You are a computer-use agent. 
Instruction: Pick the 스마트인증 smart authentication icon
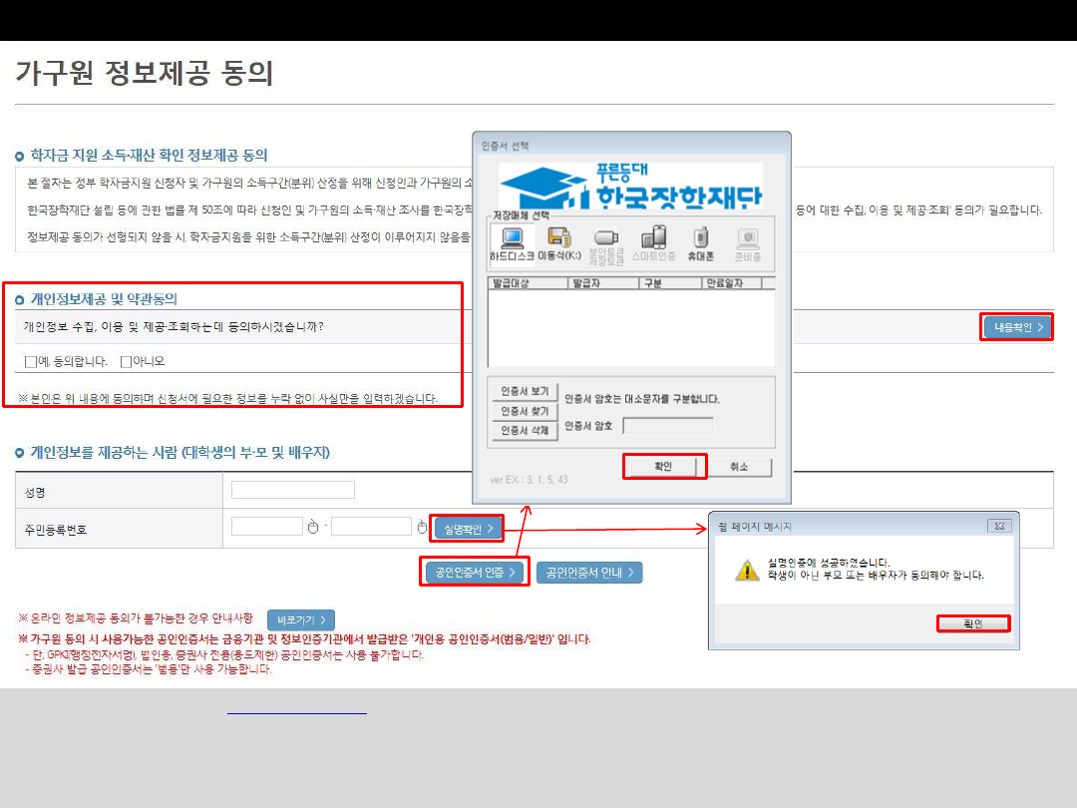tap(653, 242)
